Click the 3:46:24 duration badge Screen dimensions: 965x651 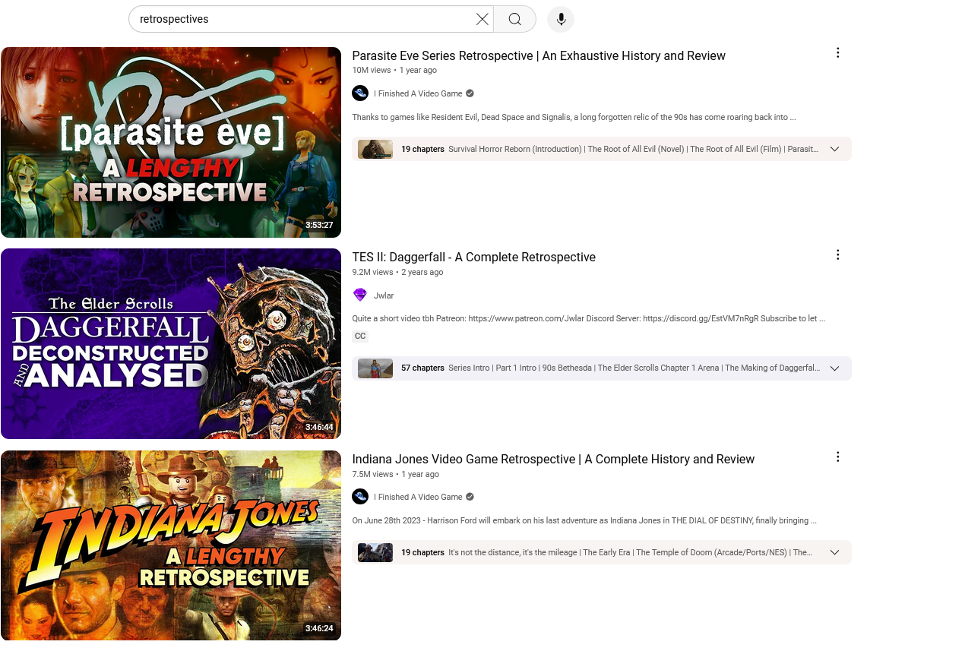pos(319,629)
